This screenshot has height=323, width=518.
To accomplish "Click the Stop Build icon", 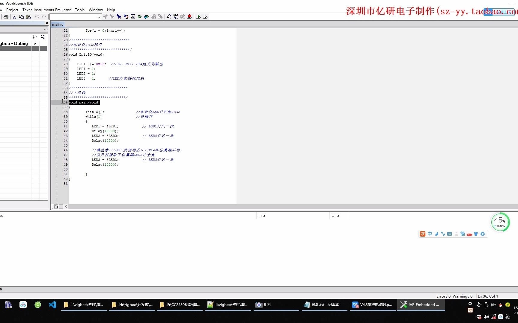I will click(183, 17).
